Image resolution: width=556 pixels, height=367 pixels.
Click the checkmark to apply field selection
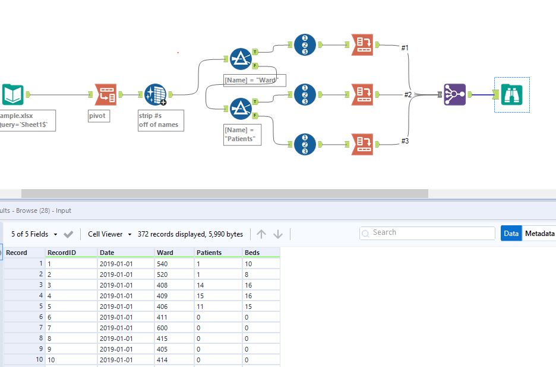[68, 234]
